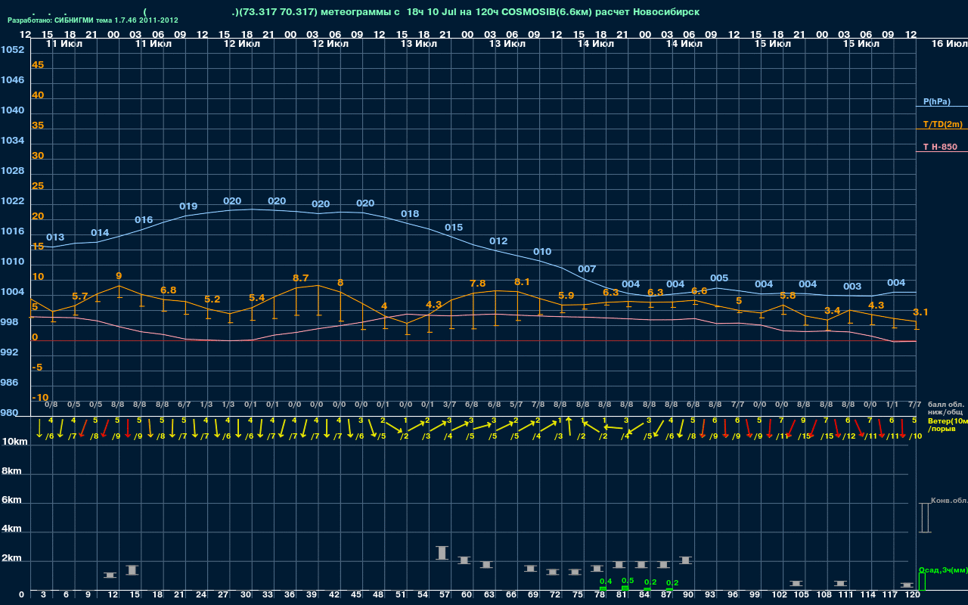Viewport: 968px width, 605px height.
Task: Click the 3/7 cloud amount value
Action: coord(450,405)
